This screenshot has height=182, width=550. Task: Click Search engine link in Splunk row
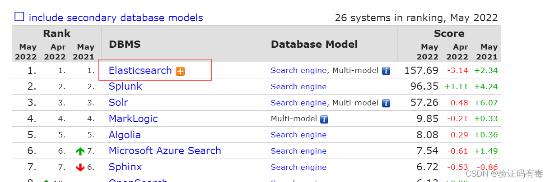(298, 86)
